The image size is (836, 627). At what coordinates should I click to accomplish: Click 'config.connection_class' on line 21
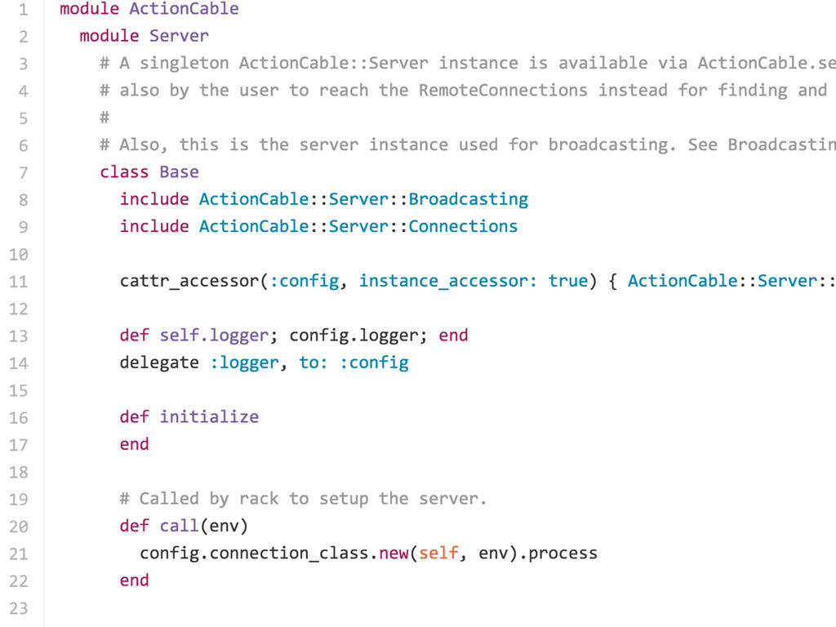coord(254,553)
